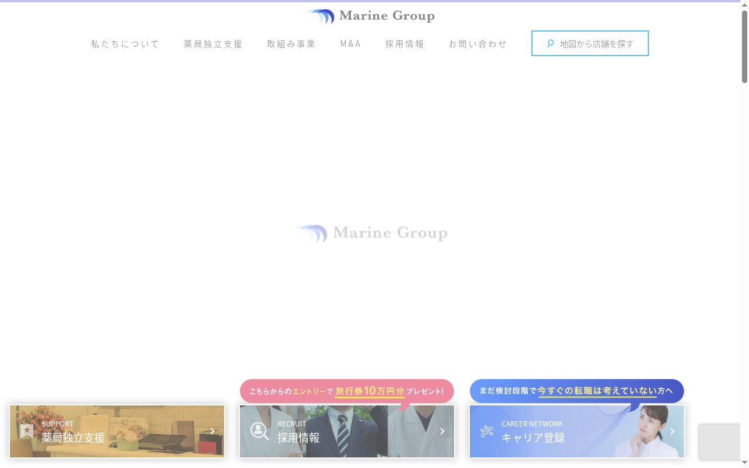This screenshot has height=468, width=749.
Task: Click the Marine Group header logo
Action: (x=370, y=16)
